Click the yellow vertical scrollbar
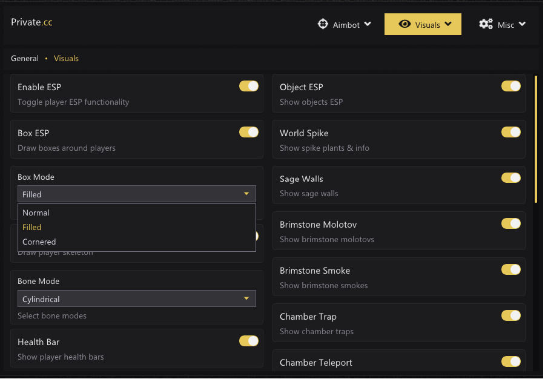The height and width of the screenshot is (379, 545). (536, 138)
